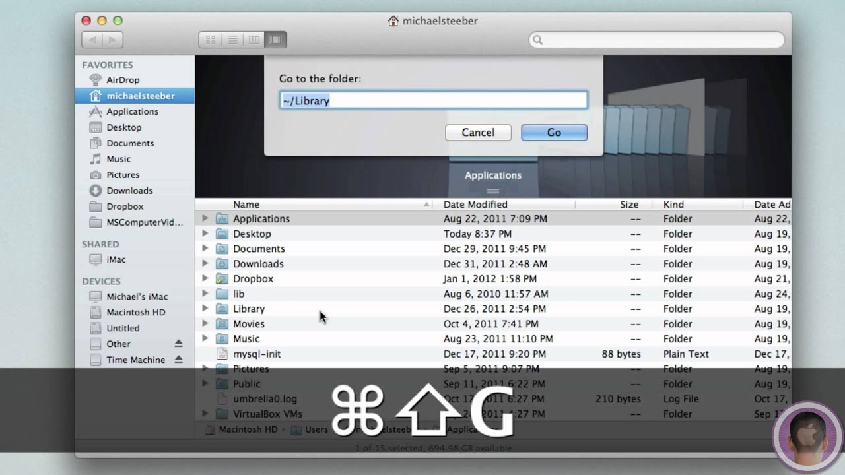Open Documents in sidebar
The height and width of the screenshot is (475, 845).
(x=130, y=143)
